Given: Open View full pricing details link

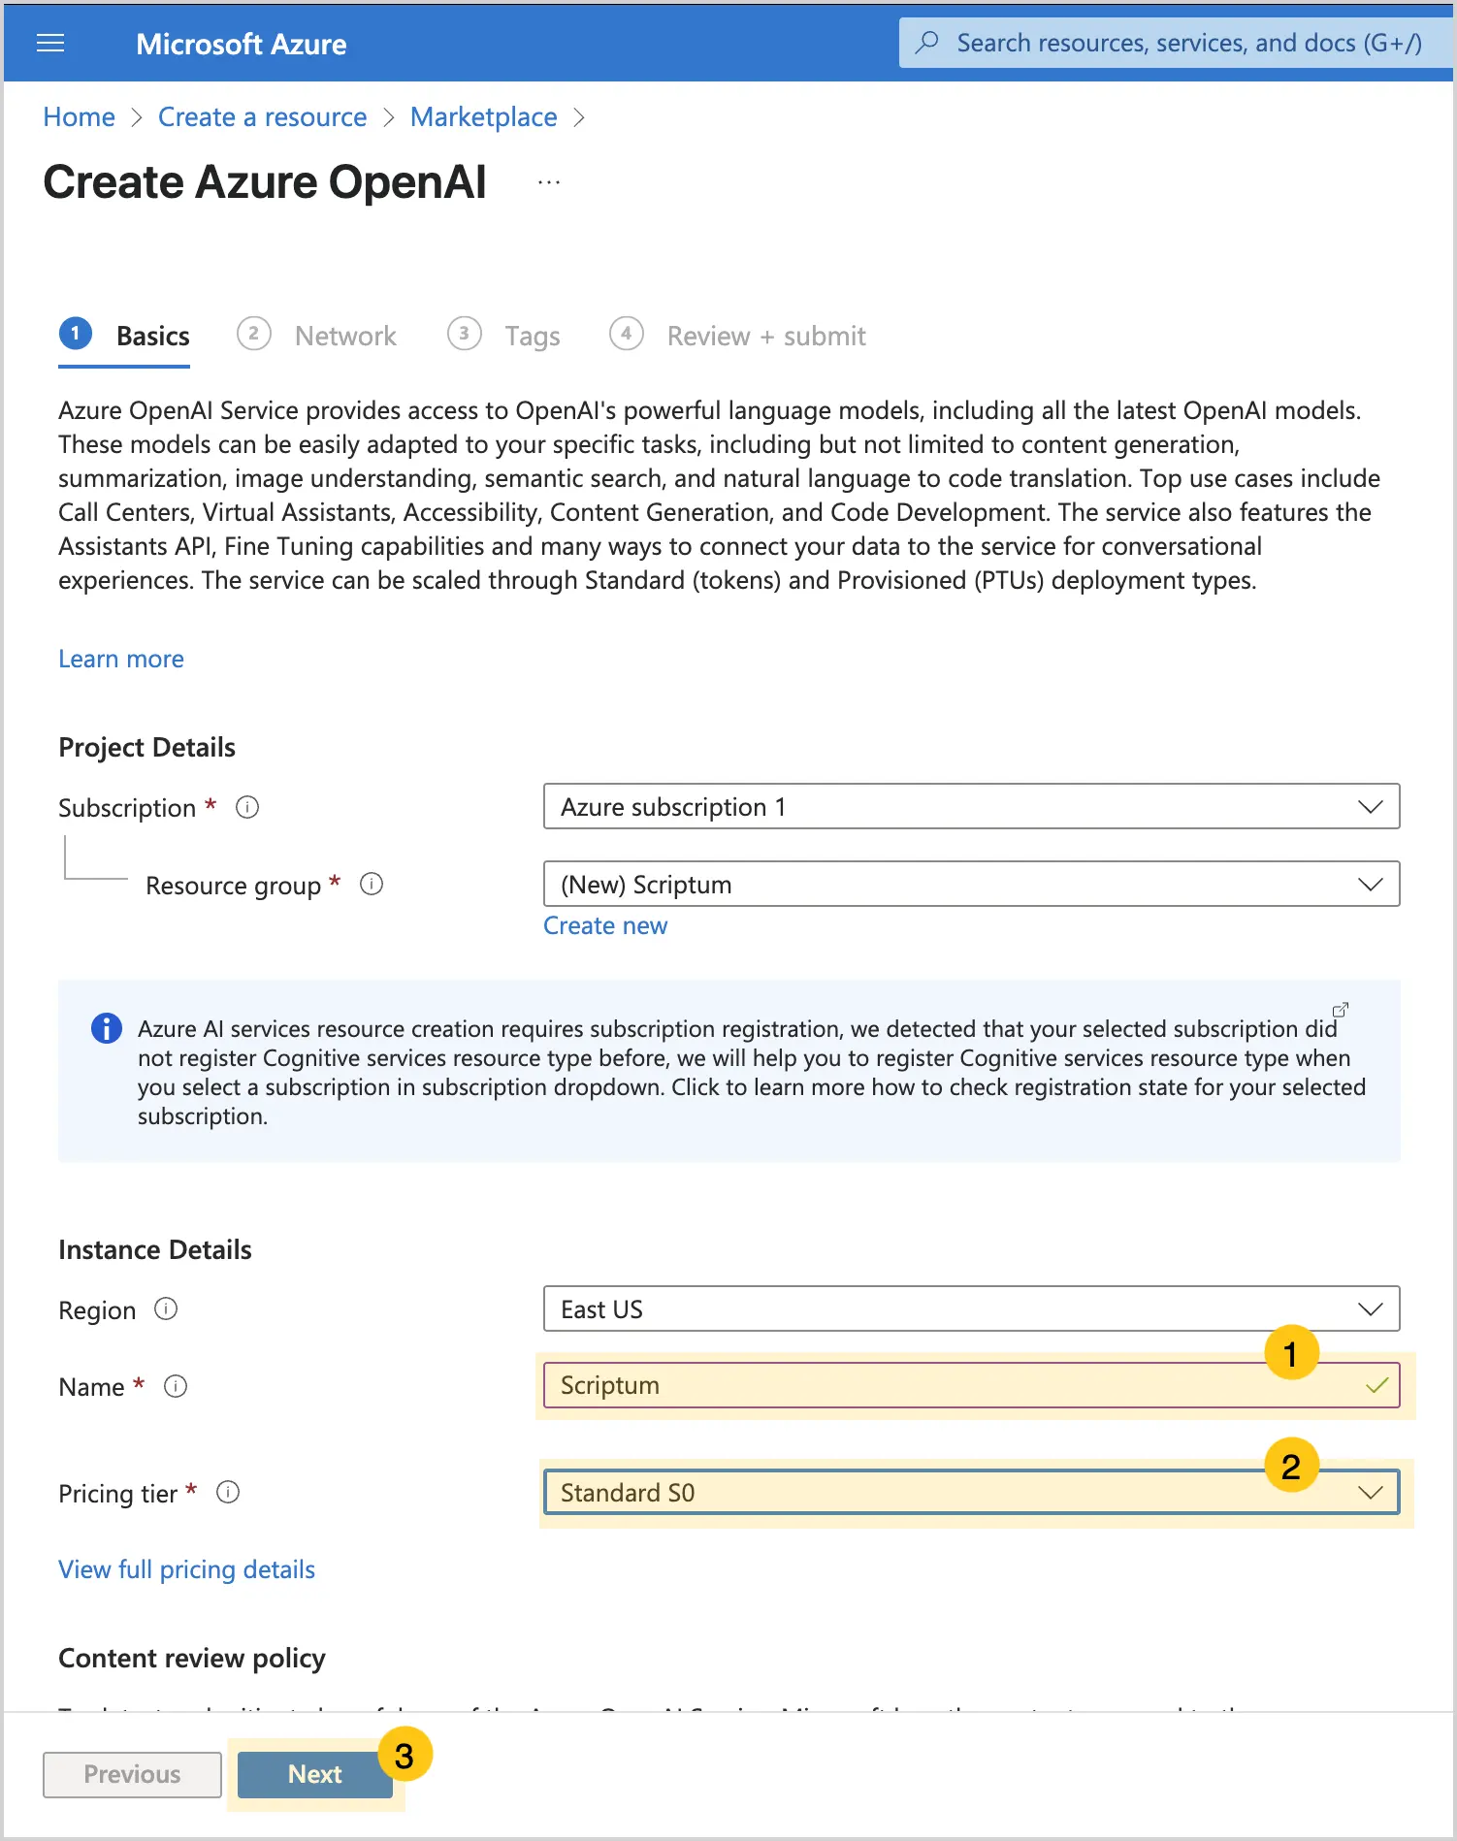Looking at the screenshot, I should click(x=187, y=1569).
